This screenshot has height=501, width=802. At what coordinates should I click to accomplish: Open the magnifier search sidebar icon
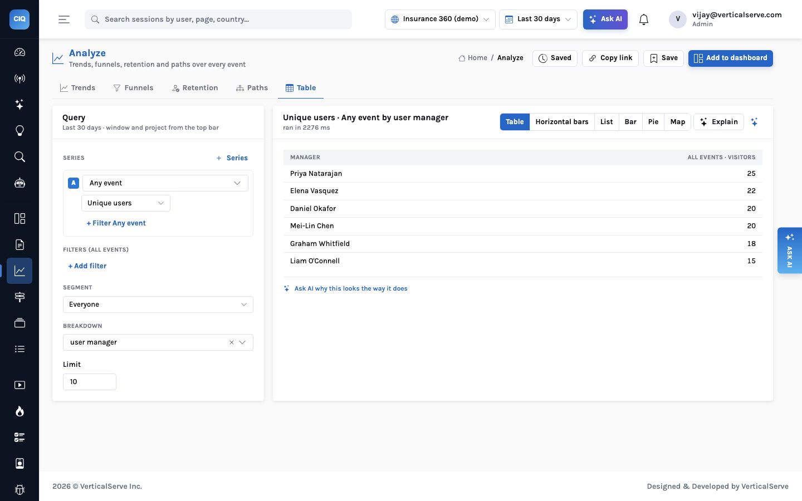pos(19,157)
